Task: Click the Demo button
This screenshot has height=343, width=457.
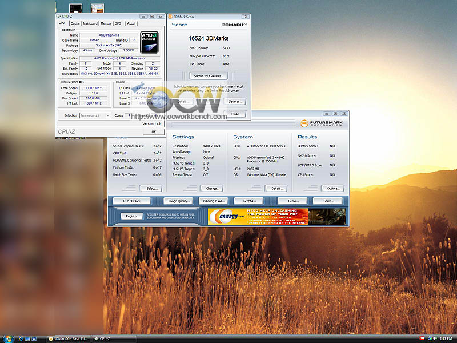Action: 292,201
